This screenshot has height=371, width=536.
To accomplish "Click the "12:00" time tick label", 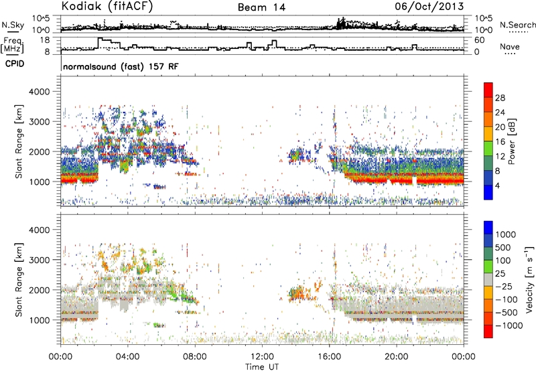I will click(262, 357).
